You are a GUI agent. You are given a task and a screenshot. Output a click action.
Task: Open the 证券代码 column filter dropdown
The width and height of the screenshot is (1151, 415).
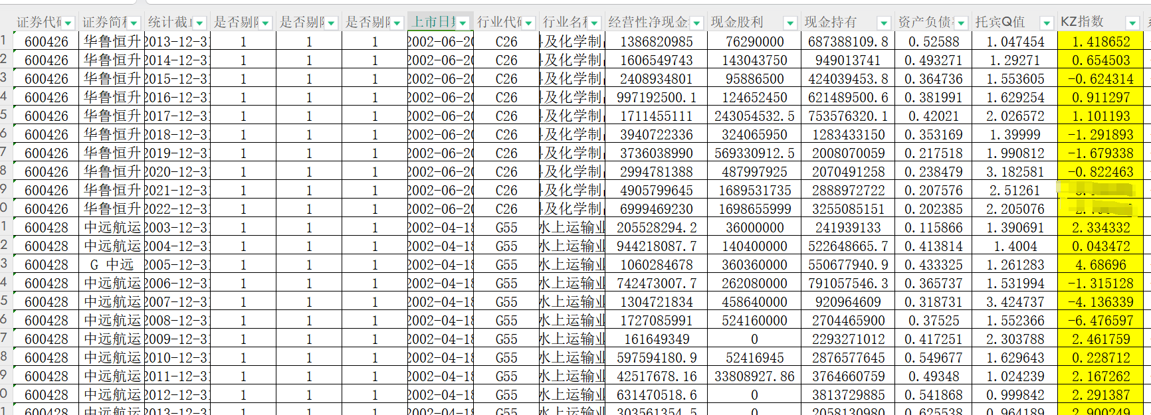[68, 23]
